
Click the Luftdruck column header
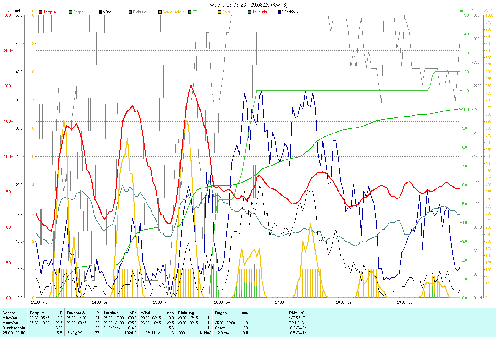(x=112, y=313)
